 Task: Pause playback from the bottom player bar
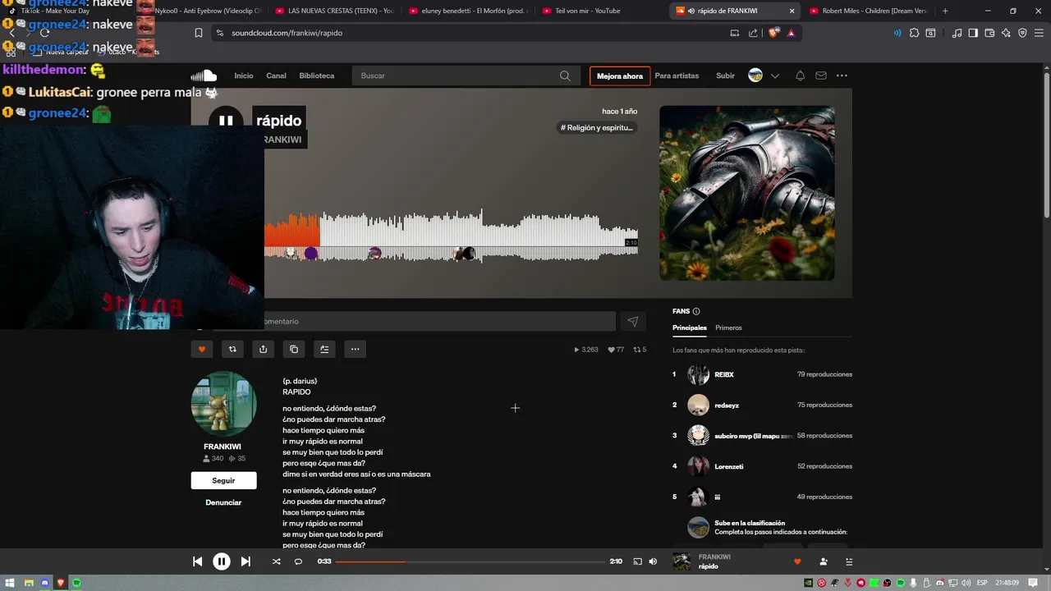coord(222,561)
